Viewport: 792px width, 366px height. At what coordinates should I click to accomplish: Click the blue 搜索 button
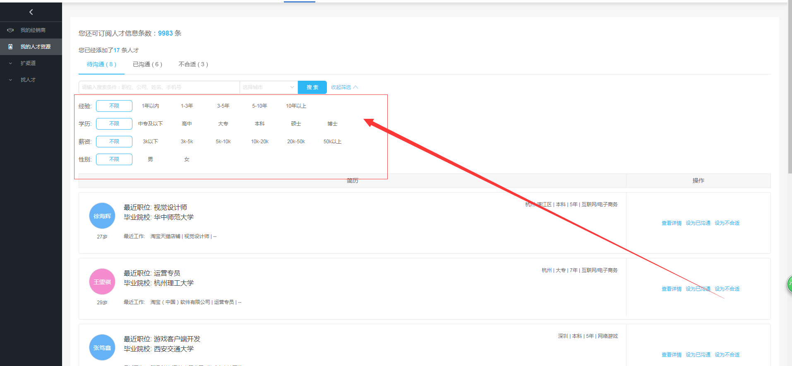[312, 87]
